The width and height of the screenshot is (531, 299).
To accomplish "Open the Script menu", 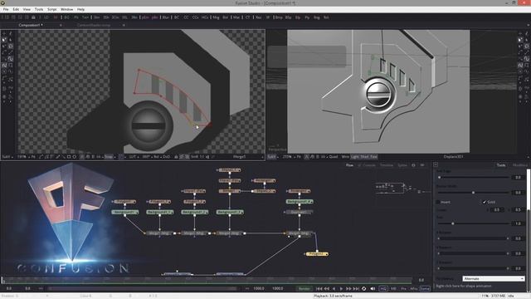I will pyautogui.click(x=52, y=9).
